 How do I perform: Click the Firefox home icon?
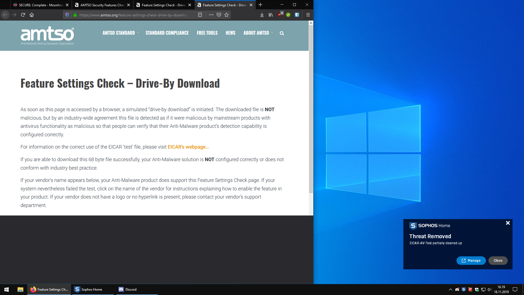32,15
